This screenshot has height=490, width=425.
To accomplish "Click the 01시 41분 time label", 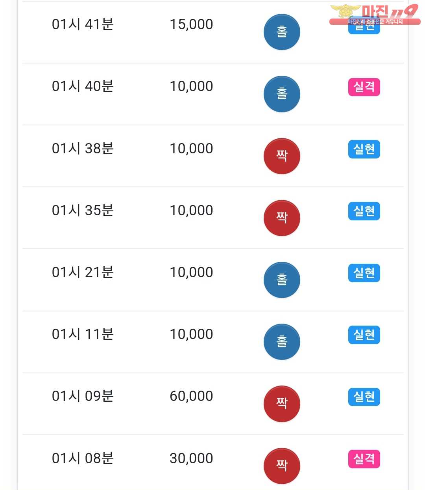I will tap(83, 24).
